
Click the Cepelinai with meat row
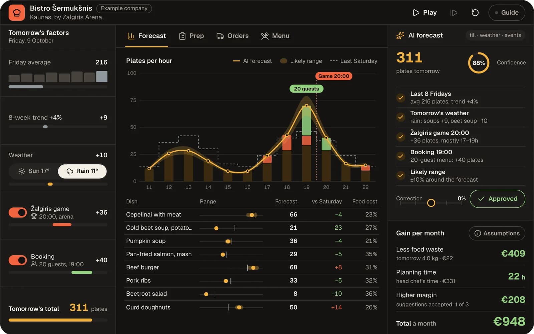[x=252, y=215]
